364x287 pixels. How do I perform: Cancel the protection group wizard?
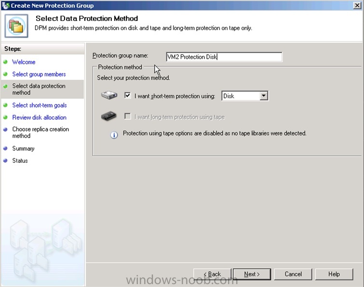click(293, 274)
